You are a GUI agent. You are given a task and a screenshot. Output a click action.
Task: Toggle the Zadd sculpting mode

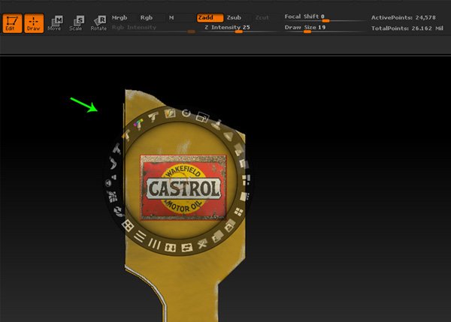point(210,18)
